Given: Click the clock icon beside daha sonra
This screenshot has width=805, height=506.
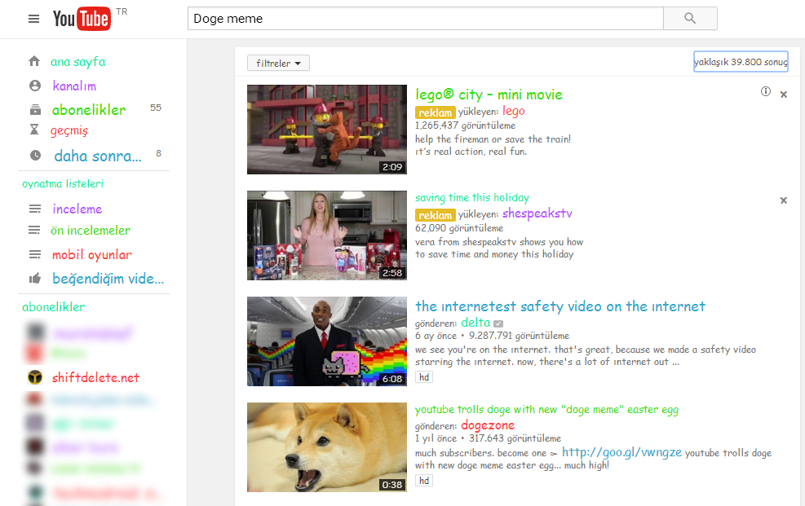Looking at the screenshot, I should click(35, 156).
